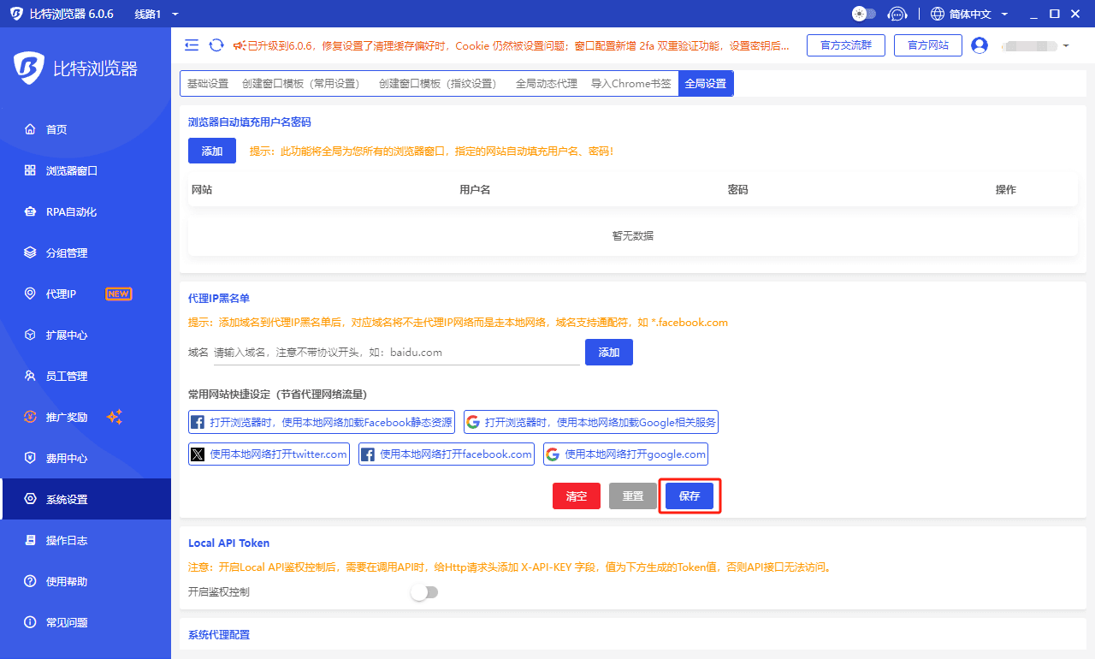
Task: Click the blue 保存 button
Action: 690,496
